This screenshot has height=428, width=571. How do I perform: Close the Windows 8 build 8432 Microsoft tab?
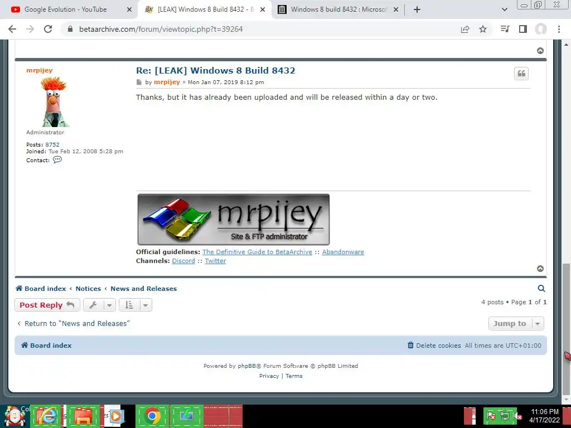click(x=396, y=9)
